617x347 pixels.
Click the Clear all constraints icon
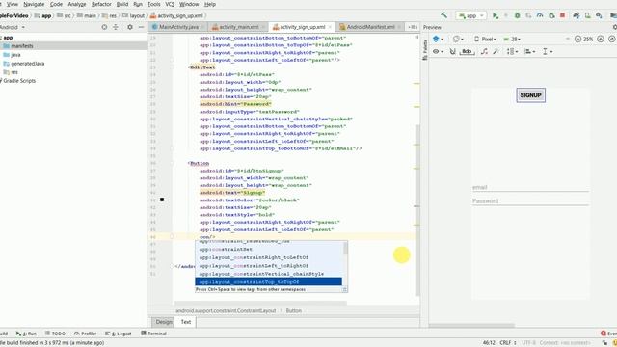484,51
